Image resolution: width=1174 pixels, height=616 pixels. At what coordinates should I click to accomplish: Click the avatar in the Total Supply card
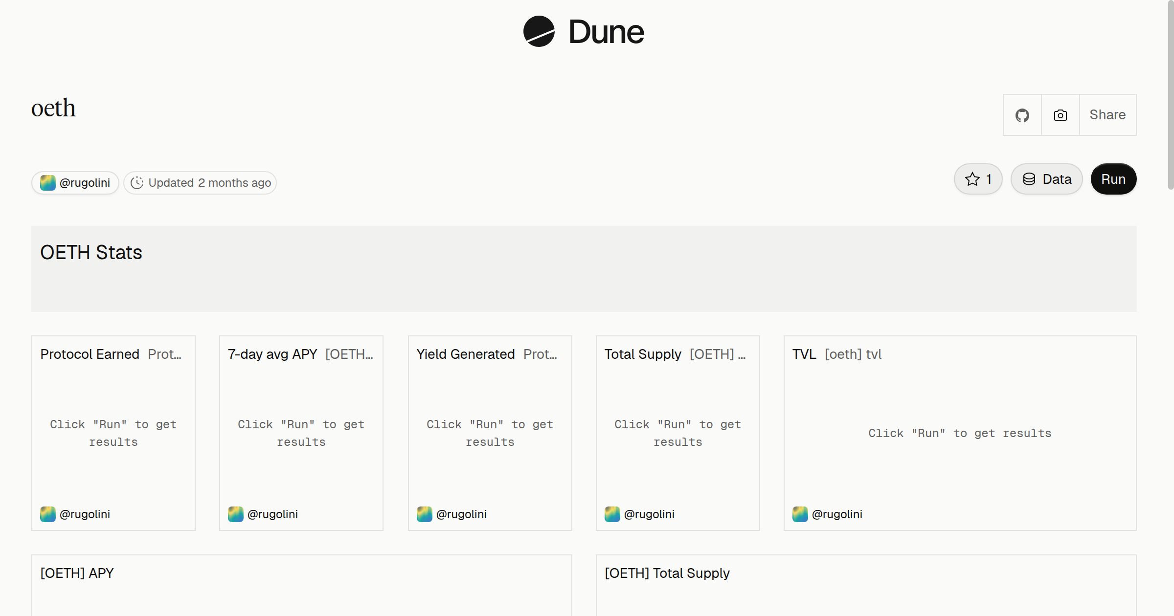[612, 514]
